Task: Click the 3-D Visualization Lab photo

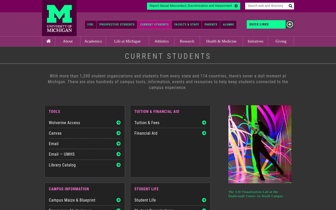Action: 260,144
